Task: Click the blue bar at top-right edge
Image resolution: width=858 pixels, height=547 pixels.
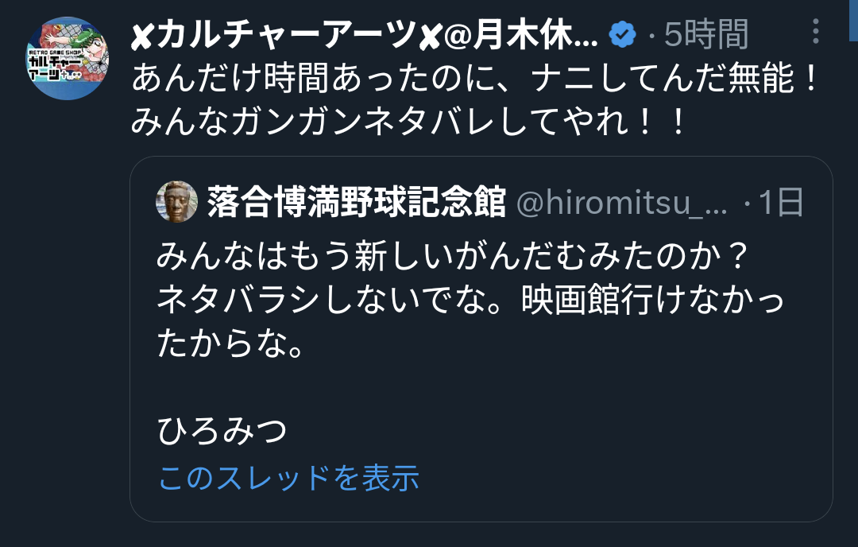Action: point(853,20)
